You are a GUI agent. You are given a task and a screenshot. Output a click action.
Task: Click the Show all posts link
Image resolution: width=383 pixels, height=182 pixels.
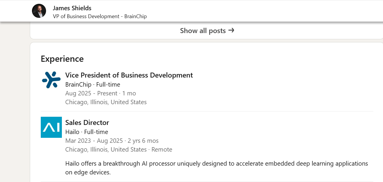207,30
